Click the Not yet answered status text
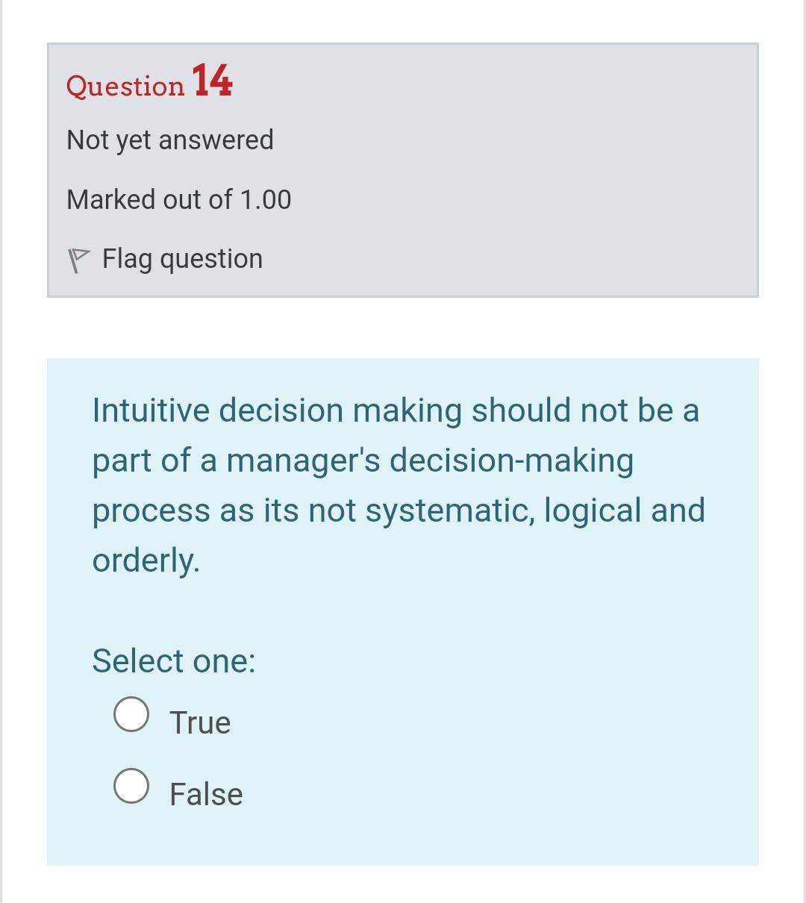Image resolution: width=806 pixels, height=903 pixels. (x=170, y=140)
